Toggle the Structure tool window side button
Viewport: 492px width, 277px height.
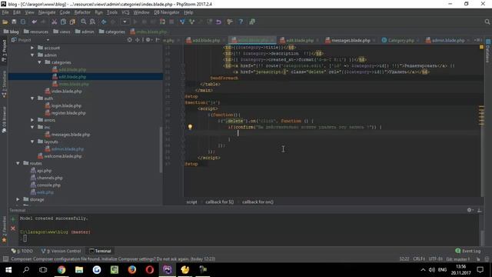click(x=4, y=84)
